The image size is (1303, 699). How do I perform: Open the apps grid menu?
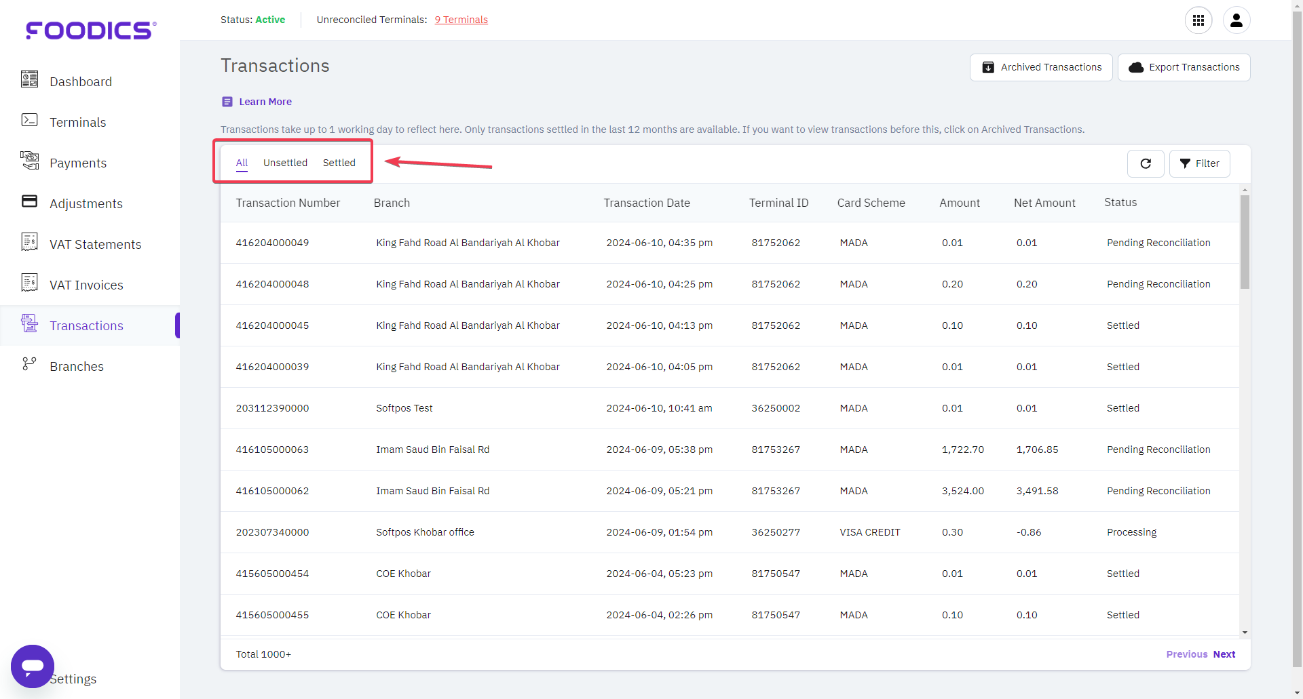[1198, 20]
